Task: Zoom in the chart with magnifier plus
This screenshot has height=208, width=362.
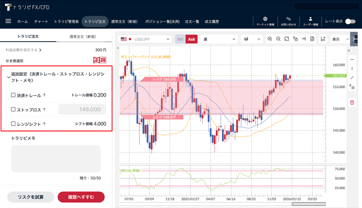Action: (x=270, y=39)
